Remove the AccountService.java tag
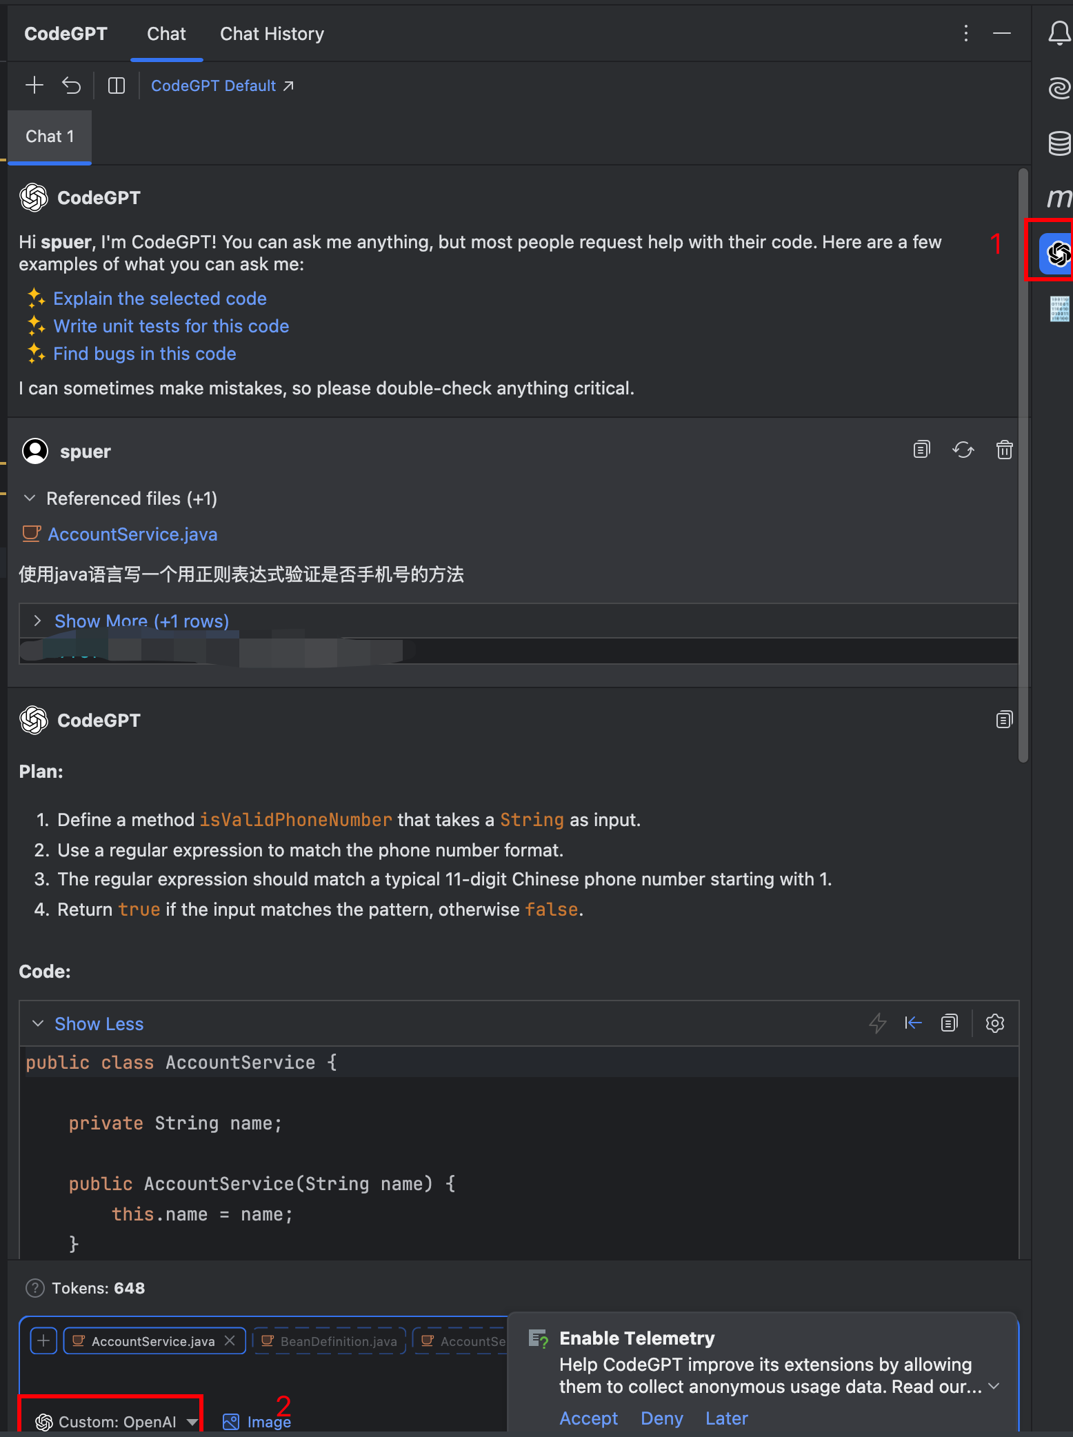The height and width of the screenshot is (1437, 1073). click(x=230, y=1340)
